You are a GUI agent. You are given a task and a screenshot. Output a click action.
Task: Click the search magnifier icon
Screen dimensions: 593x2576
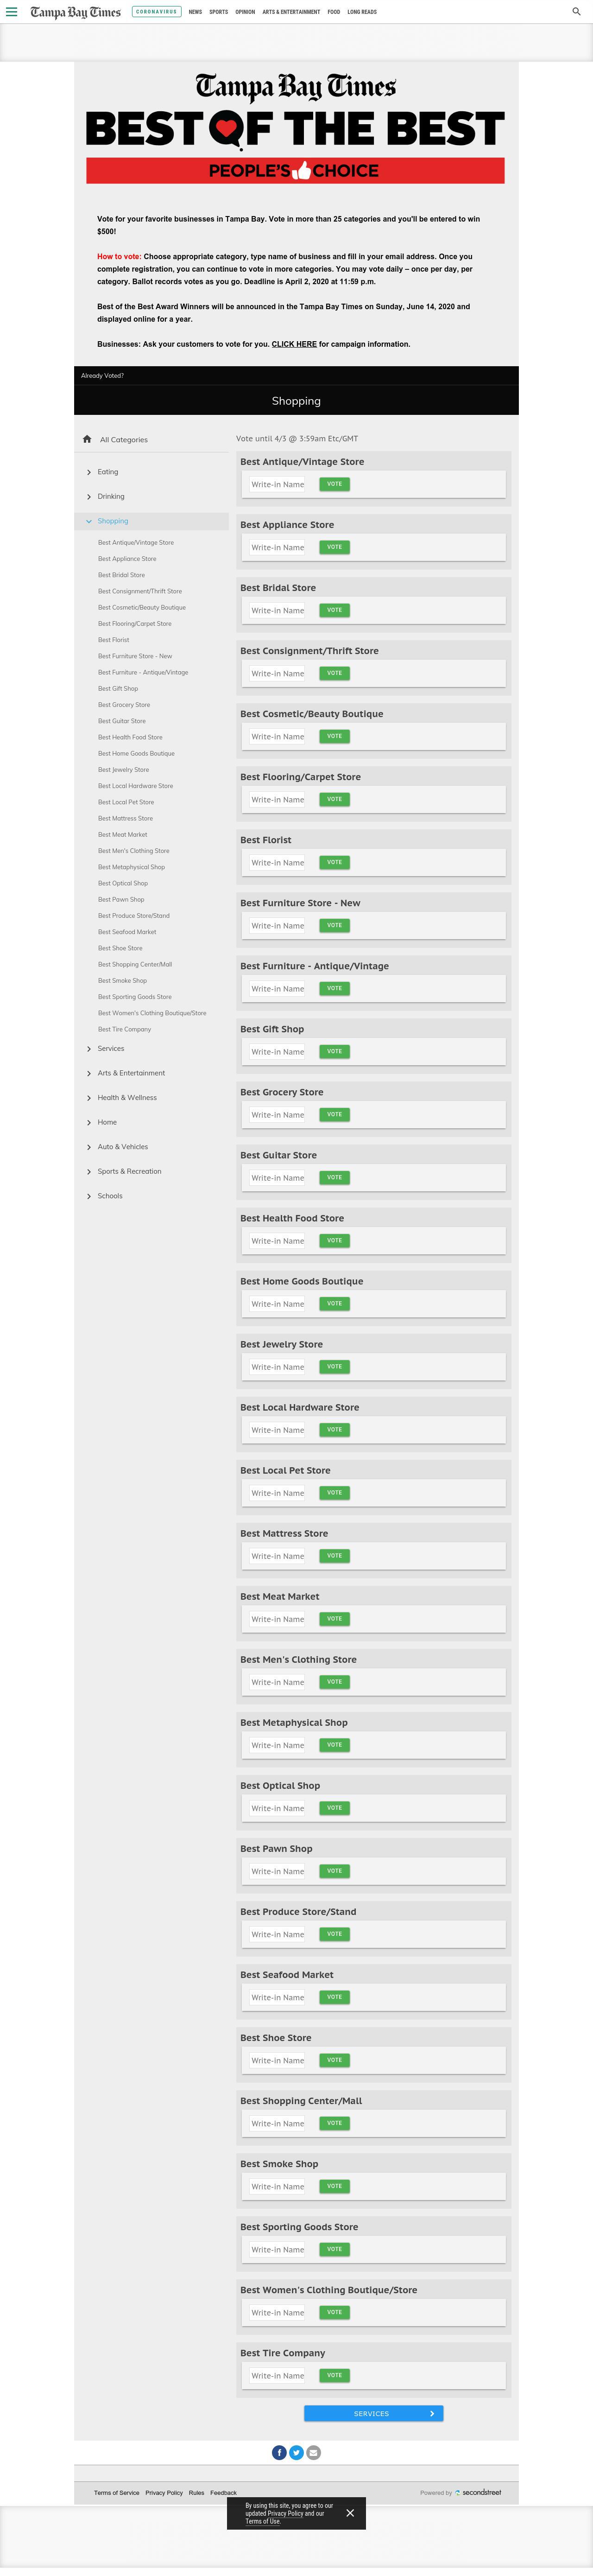point(576,12)
